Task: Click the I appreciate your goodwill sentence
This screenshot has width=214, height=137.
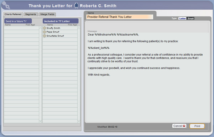Action: pyautogui.click(x=134, y=68)
